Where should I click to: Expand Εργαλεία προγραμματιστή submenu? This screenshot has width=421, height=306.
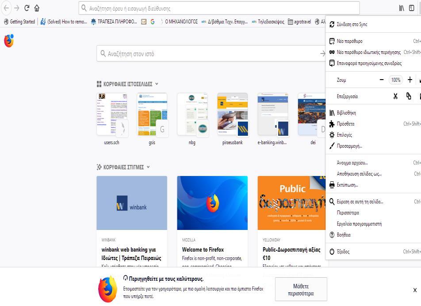coord(373,224)
